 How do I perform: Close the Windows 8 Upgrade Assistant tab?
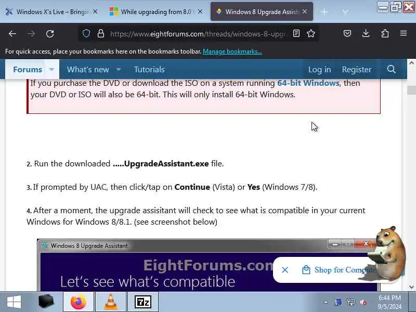pos(305,11)
